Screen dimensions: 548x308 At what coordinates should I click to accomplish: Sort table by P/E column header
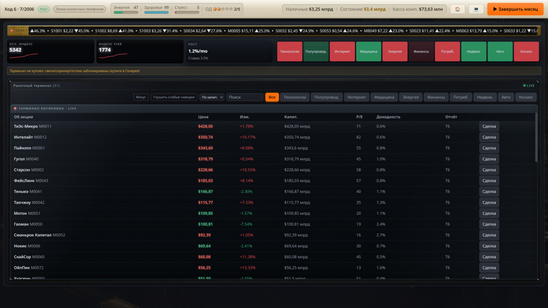tap(359, 117)
